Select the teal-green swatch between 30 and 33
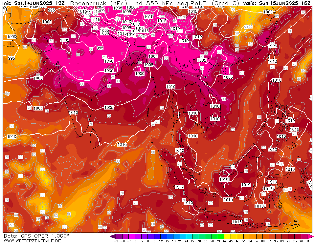Screen dimensions: 315x243 point(202,236)
